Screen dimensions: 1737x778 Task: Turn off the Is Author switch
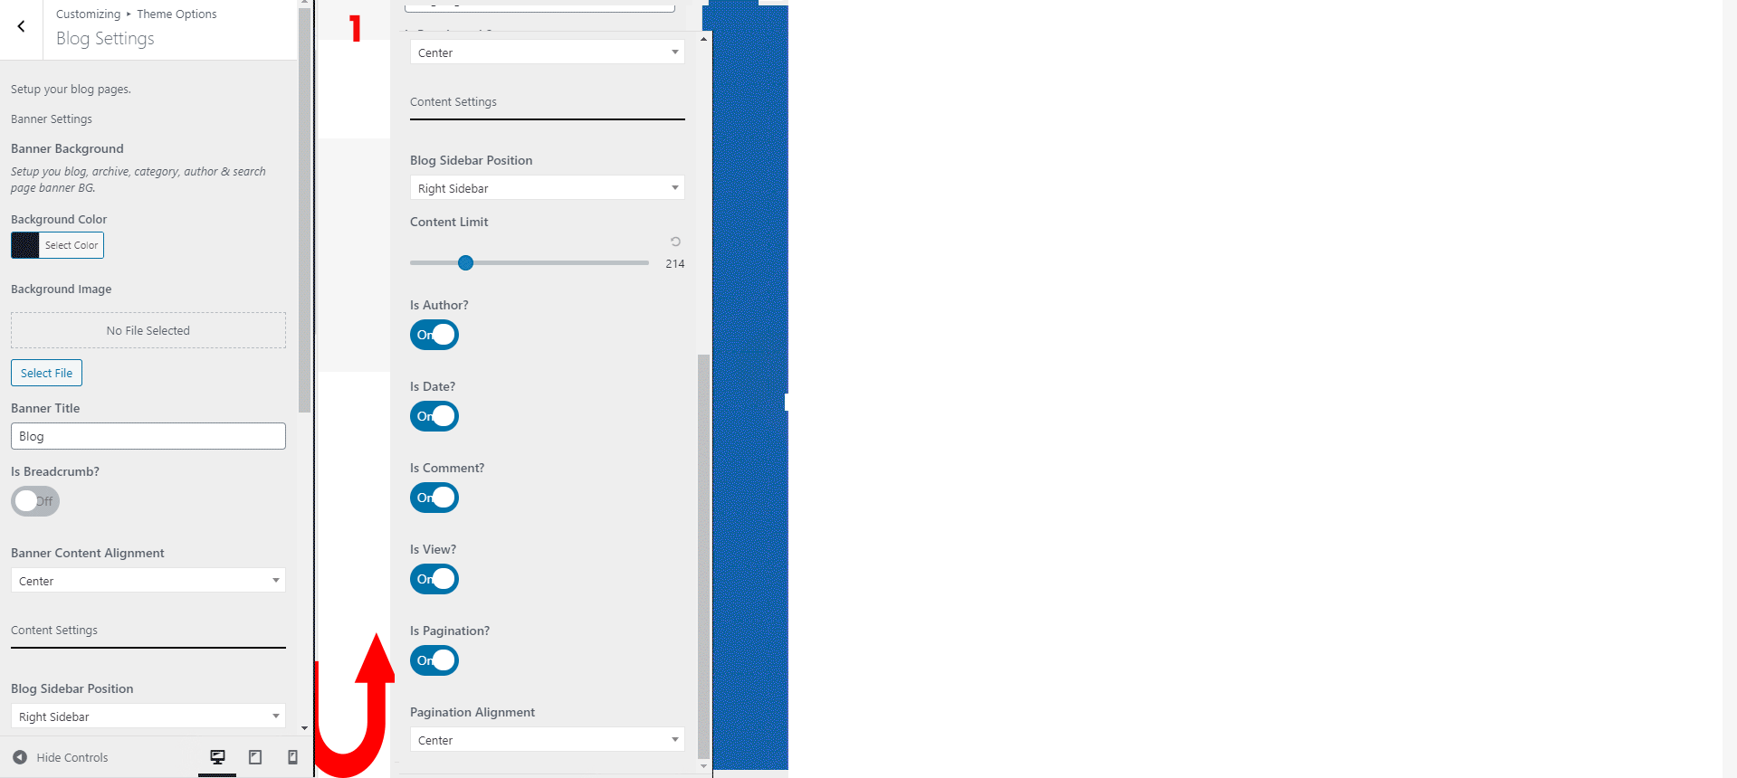point(434,335)
